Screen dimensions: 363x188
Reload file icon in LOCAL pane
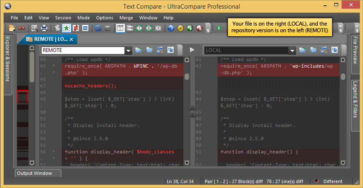(x=313, y=49)
